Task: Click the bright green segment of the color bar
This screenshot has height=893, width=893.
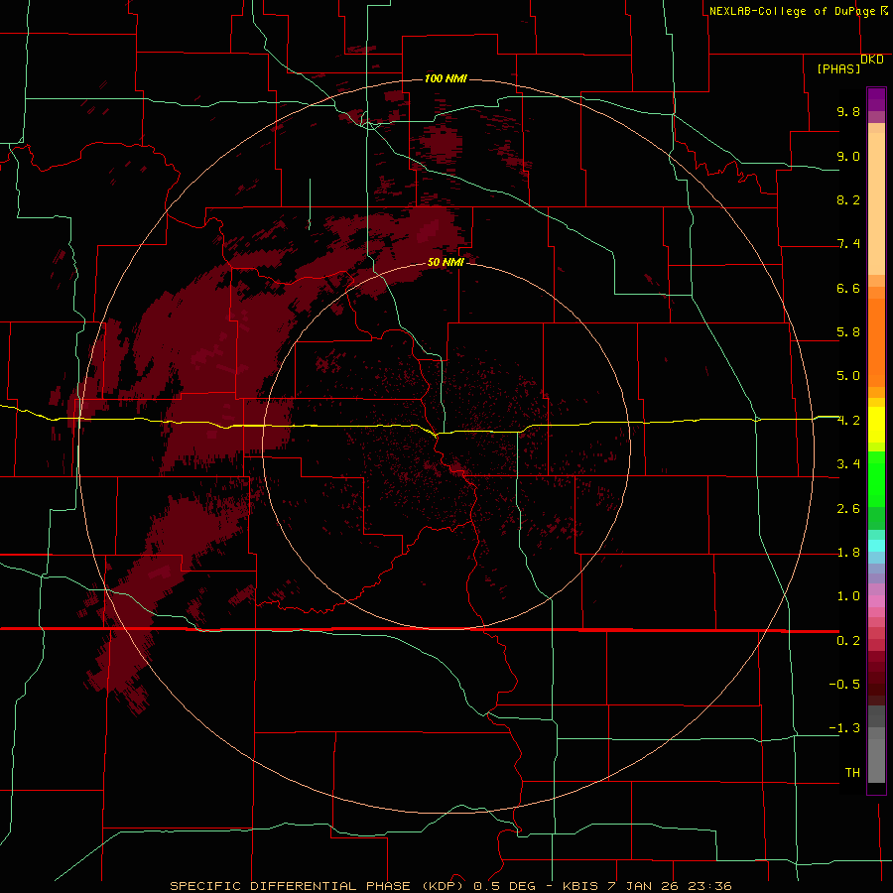Action: 876,478
